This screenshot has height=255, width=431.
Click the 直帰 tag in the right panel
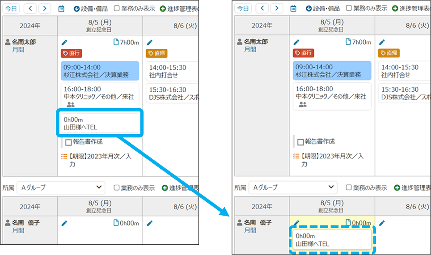[389, 53]
